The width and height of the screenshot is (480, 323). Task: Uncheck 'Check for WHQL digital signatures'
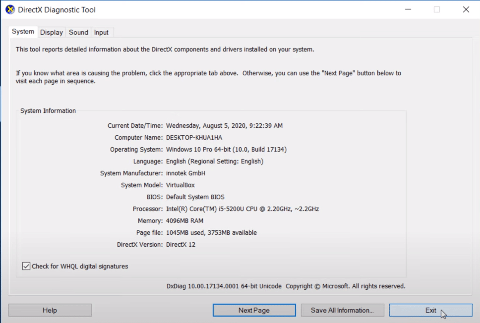coord(26,266)
